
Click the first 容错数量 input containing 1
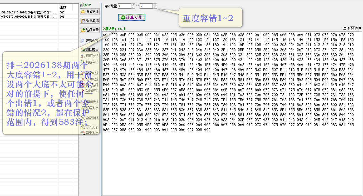click(124, 6)
